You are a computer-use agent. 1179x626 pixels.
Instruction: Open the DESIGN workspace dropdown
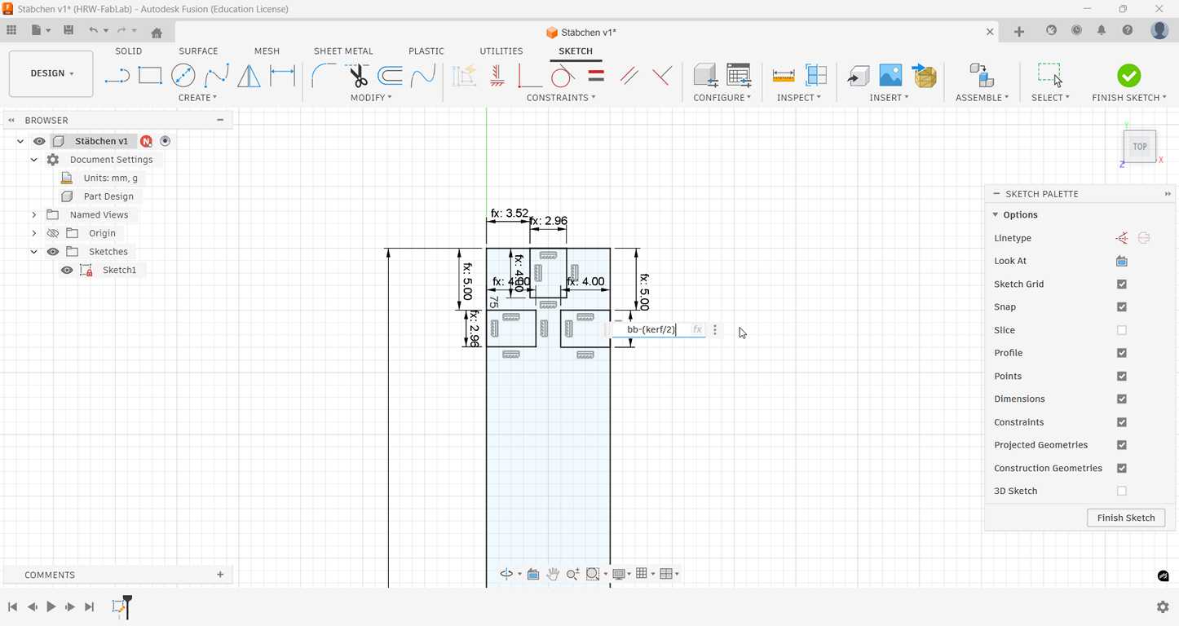pos(51,73)
